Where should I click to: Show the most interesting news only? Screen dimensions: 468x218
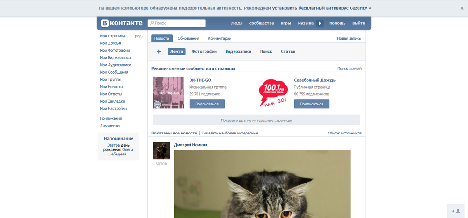[x=230, y=133]
